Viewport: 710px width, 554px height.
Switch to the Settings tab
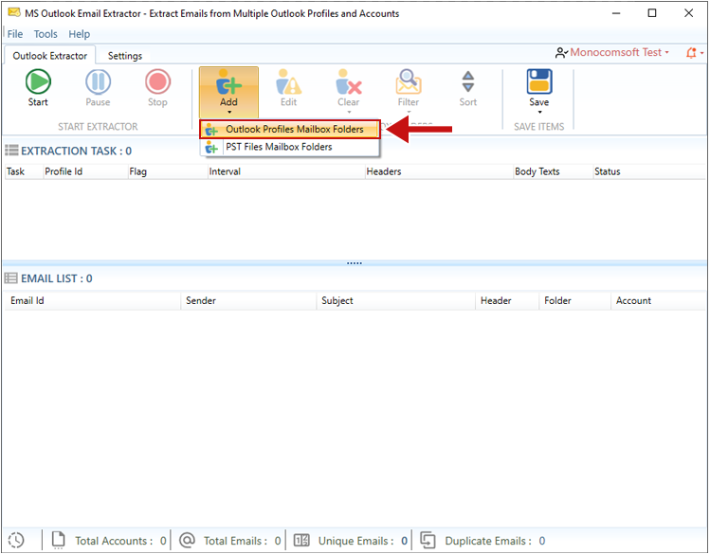tap(125, 56)
